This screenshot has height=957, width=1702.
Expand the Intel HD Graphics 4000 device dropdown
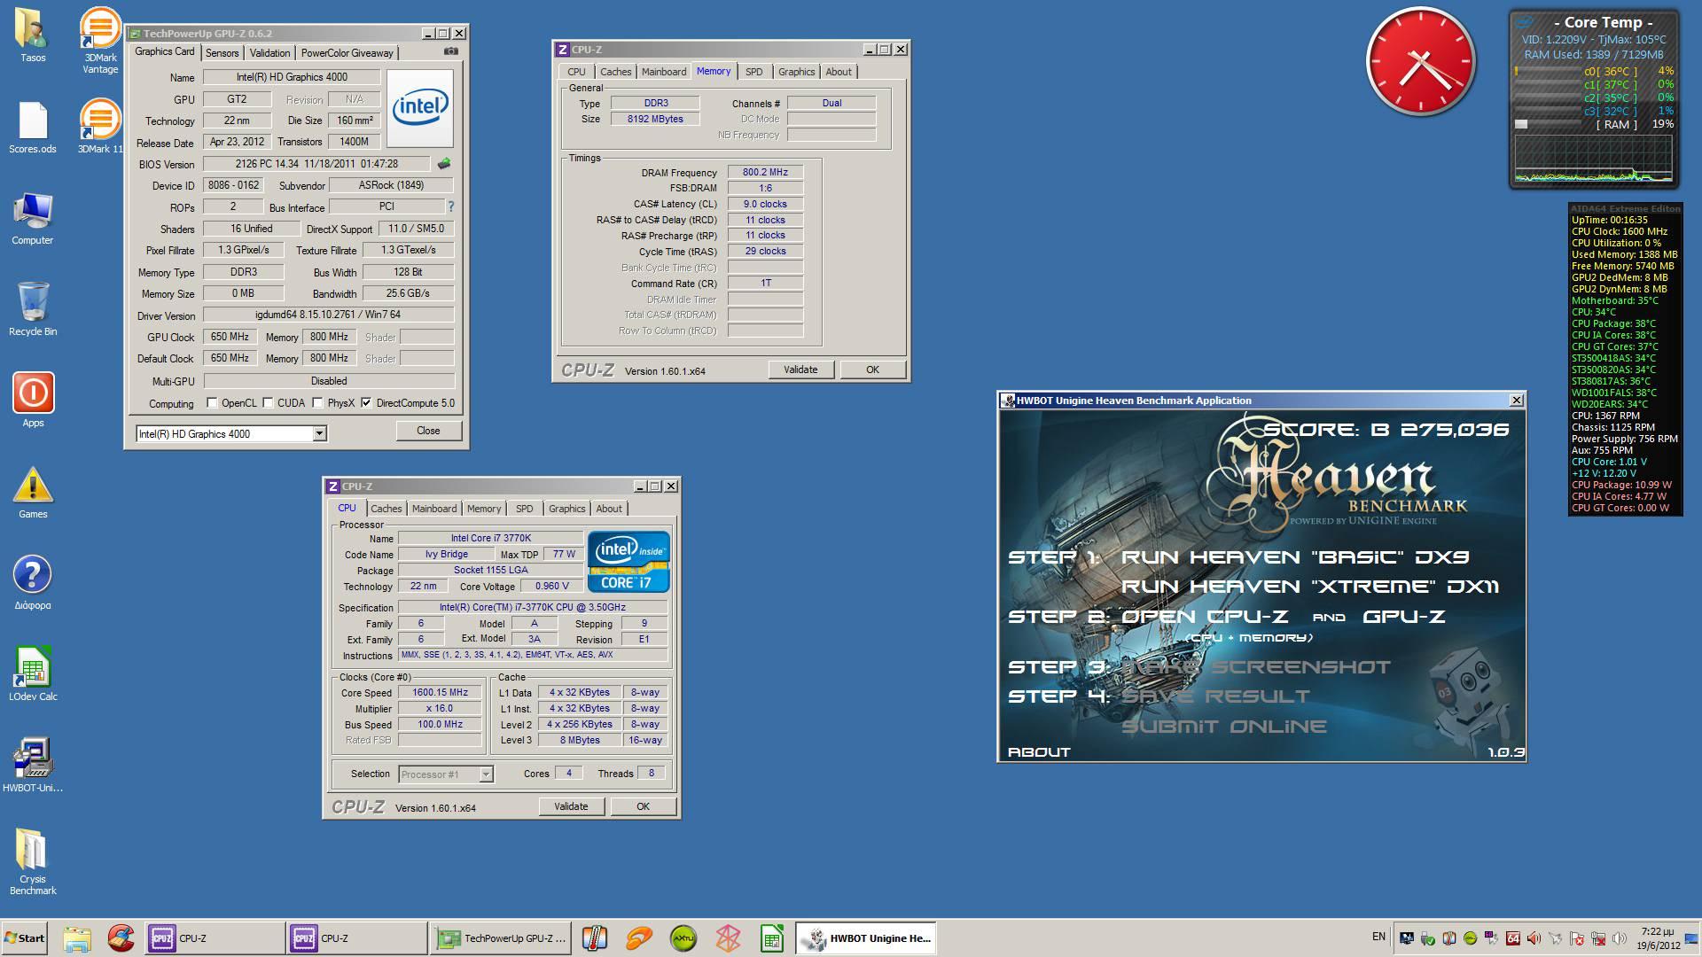pos(319,433)
